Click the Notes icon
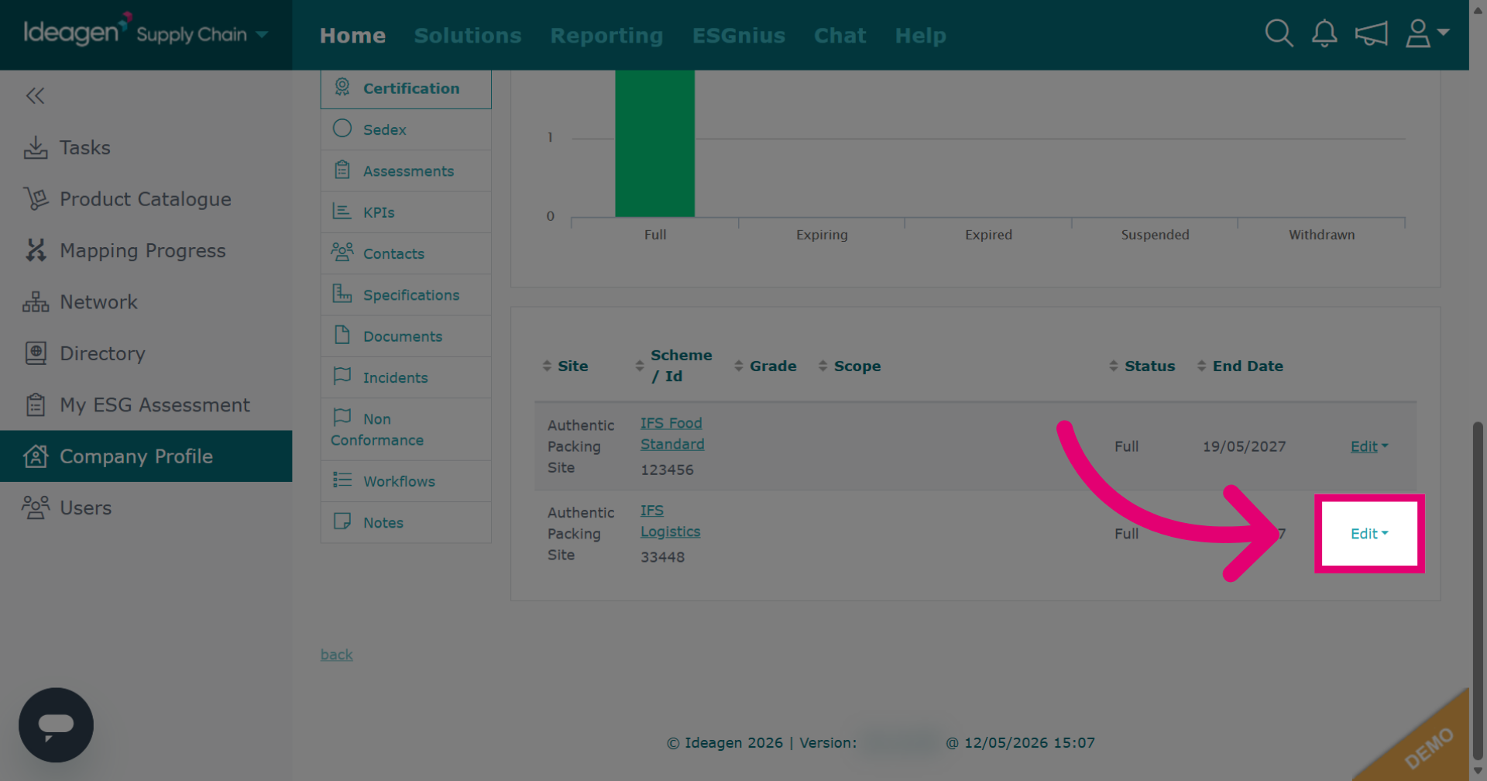 pos(342,521)
